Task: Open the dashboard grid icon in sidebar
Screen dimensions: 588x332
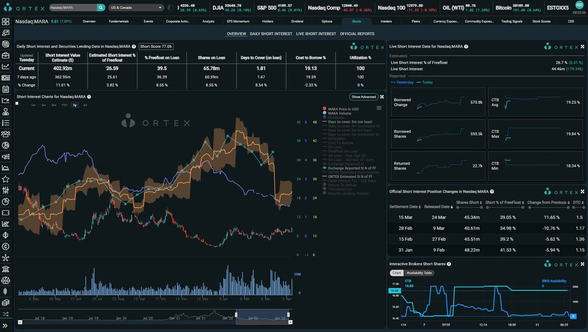Action: [x=6, y=22]
